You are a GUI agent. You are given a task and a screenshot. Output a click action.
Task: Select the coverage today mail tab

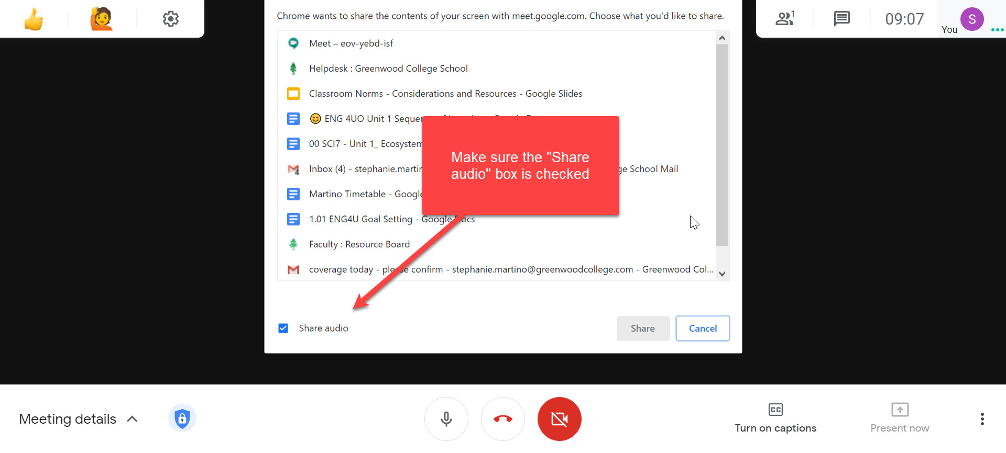(497, 269)
